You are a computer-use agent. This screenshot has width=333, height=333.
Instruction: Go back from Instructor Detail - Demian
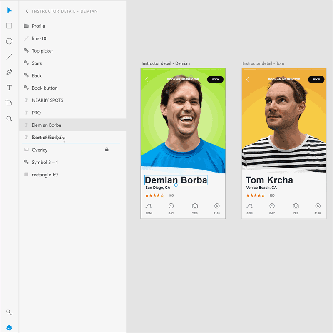click(27, 11)
